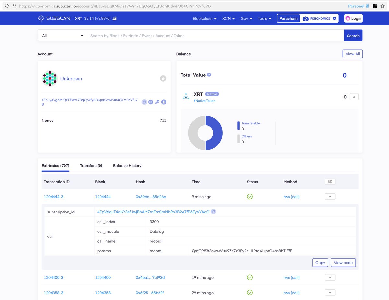This screenshot has width=389, height=300.
Task: Open the Blockchain menu
Action: pos(205,18)
